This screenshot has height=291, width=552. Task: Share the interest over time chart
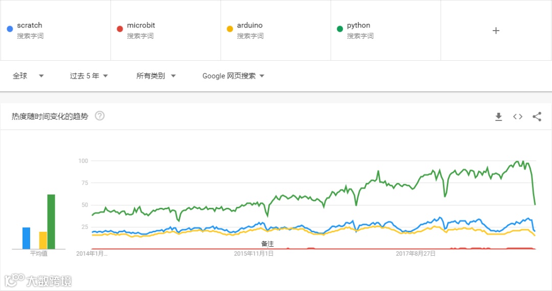[x=537, y=116]
